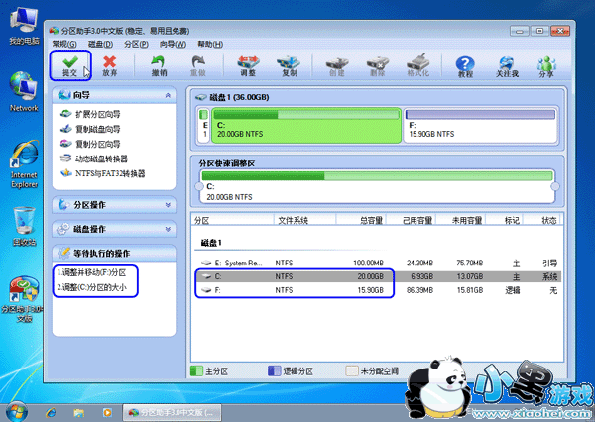This screenshot has width=595, height=422.
Task: Click the left resize handle of the quick-adjust C: bar
Action: point(199,186)
